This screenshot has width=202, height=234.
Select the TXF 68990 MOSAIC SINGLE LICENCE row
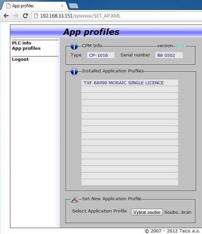click(x=130, y=83)
